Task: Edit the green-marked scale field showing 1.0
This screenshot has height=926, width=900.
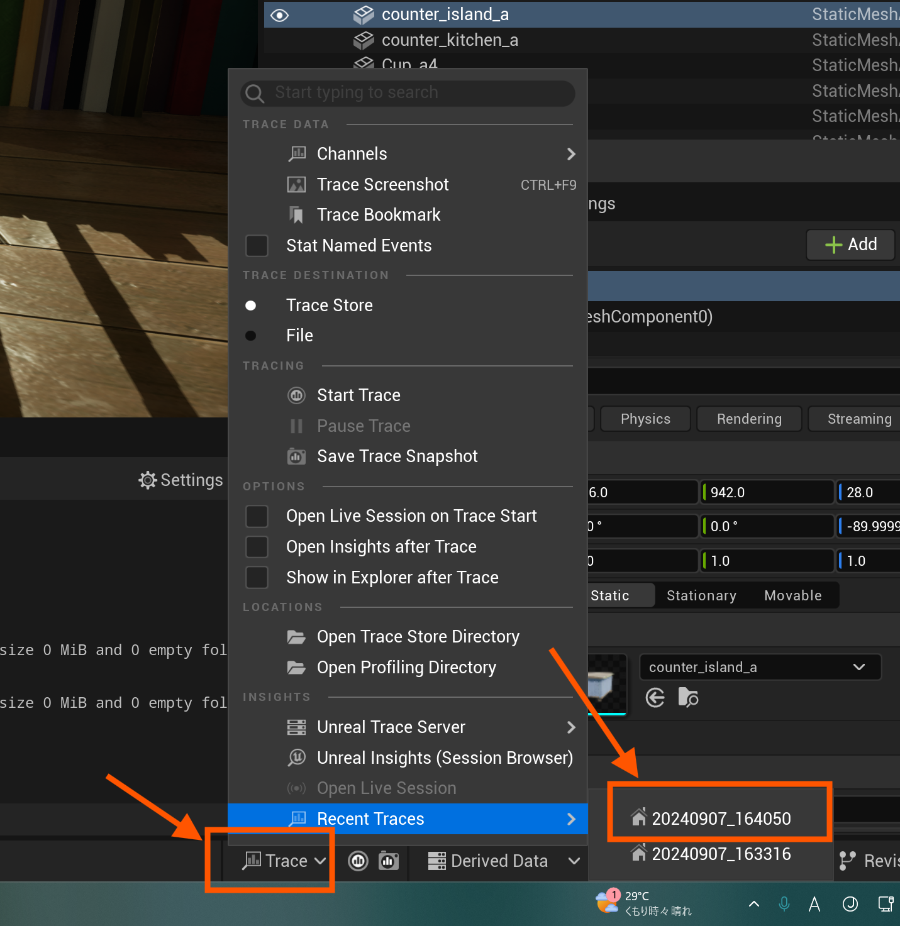Action: (767, 561)
